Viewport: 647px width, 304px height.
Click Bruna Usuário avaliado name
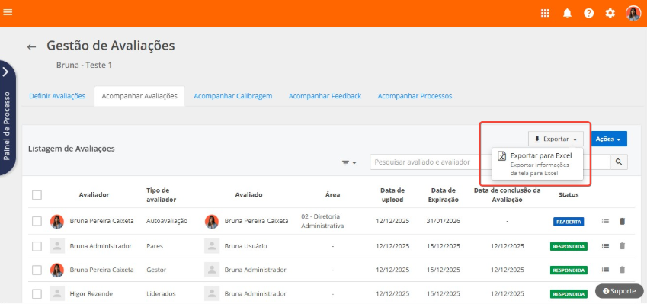tap(245, 246)
